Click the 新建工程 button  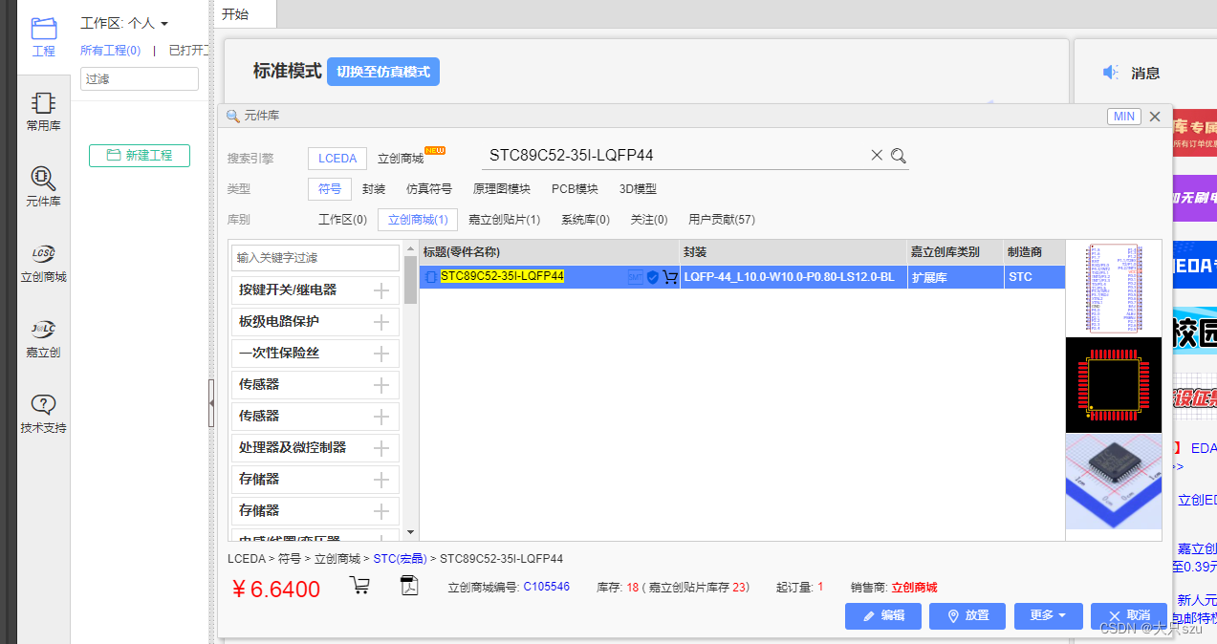140,155
